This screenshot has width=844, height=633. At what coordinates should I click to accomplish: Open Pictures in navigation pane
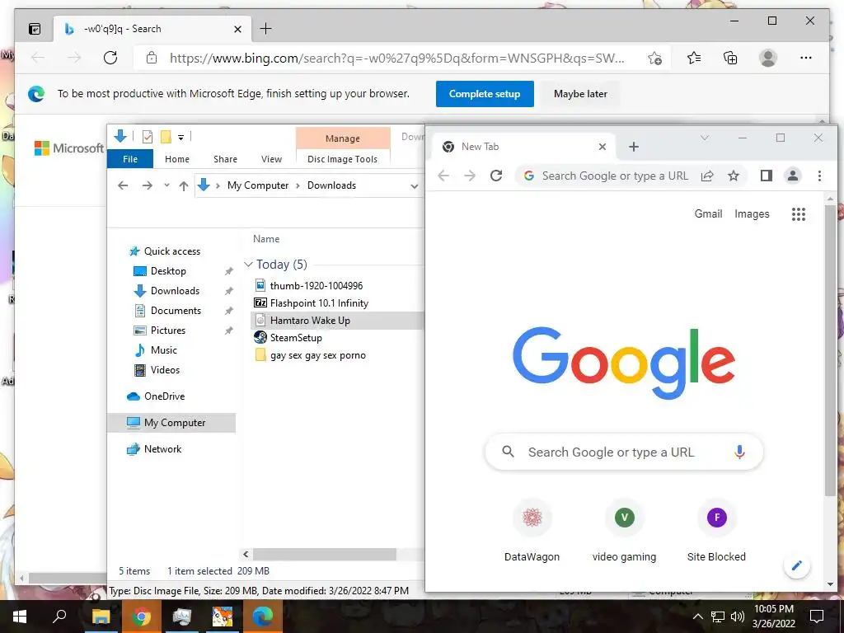point(168,331)
